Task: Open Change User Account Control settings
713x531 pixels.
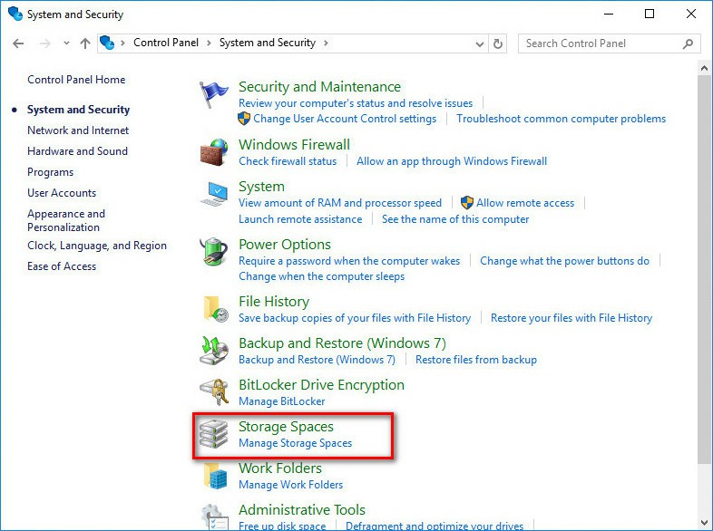Action: (x=345, y=119)
